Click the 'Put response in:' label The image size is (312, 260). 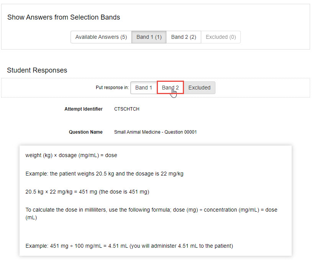[x=112, y=88]
